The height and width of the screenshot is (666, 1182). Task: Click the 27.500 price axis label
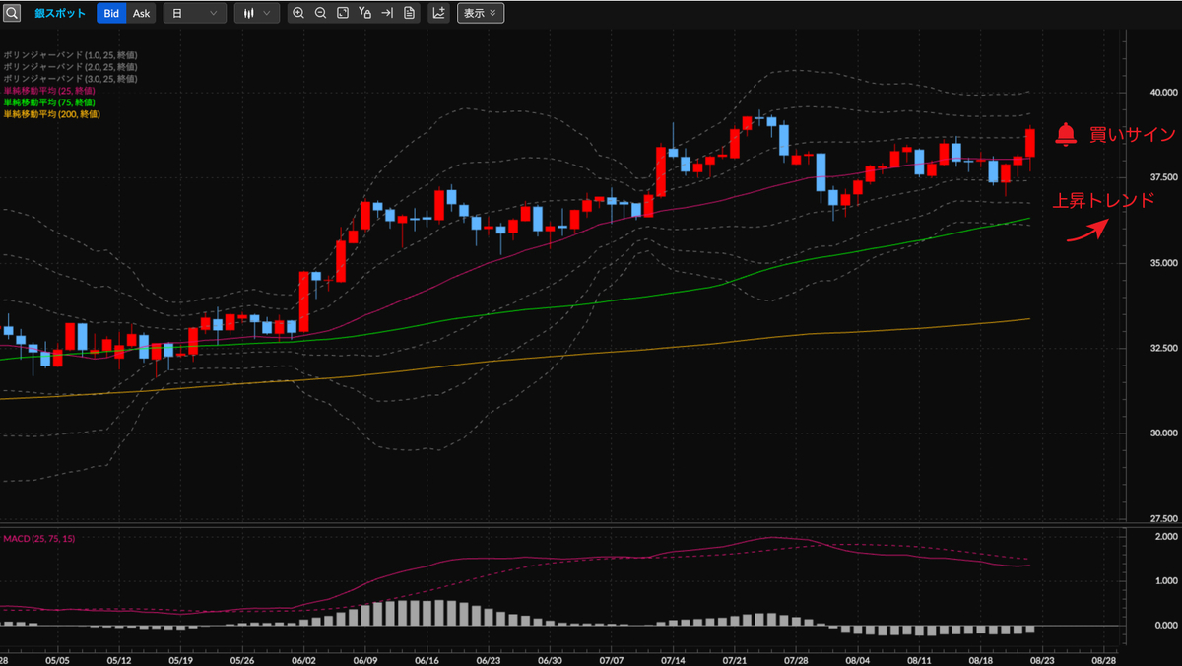[1162, 517]
